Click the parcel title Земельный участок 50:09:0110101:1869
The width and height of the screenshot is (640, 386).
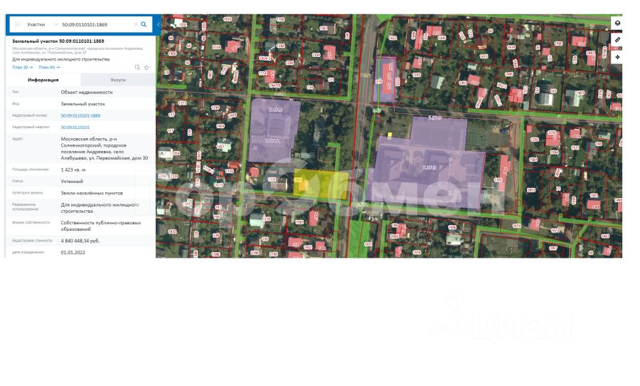point(58,41)
